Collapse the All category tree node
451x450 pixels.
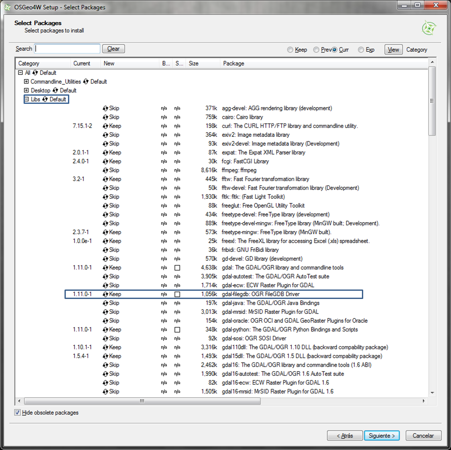tap(20, 73)
